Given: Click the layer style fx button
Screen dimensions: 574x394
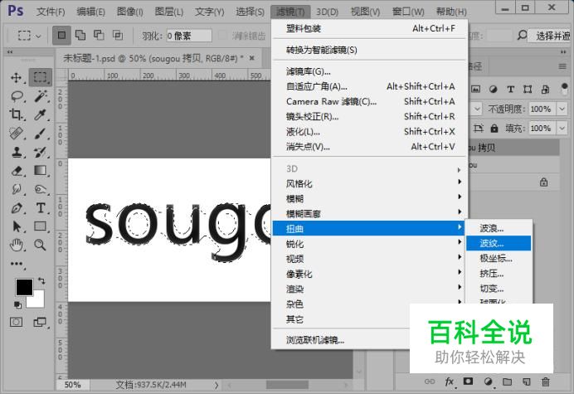Looking at the screenshot, I should tap(450, 382).
